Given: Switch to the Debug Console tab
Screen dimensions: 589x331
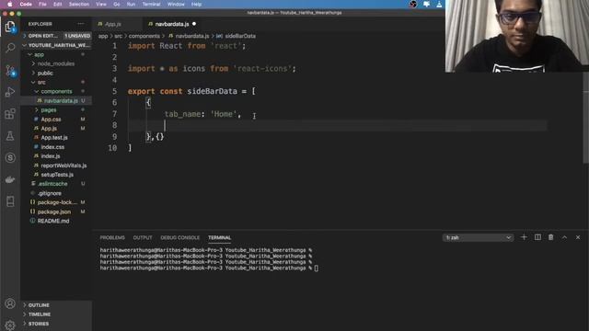Looking at the screenshot, I should click(180, 237).
